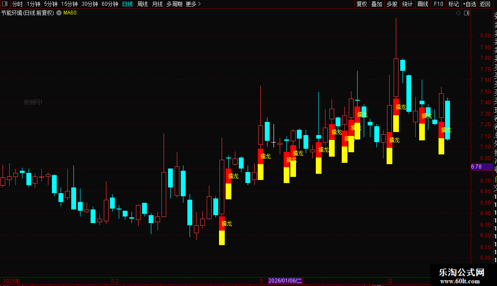Screen dimensions: 497x286
Task: Click the 叠加 overlay button
Action: click(377, 4)
